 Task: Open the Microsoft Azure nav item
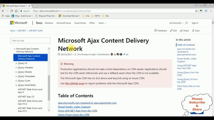point(64,23)
